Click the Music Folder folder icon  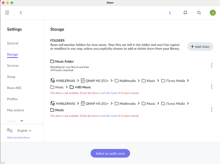coord(52,61)
